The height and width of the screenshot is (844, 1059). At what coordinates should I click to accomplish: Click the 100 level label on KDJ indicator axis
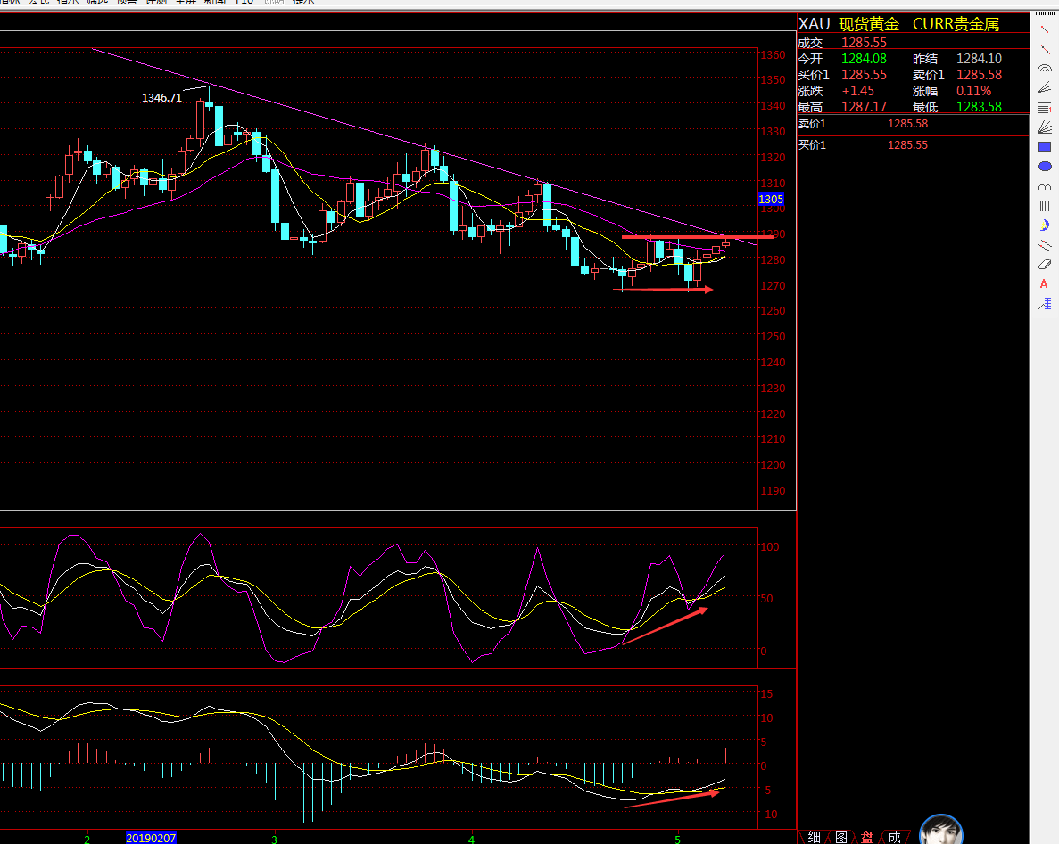[770, 547]
